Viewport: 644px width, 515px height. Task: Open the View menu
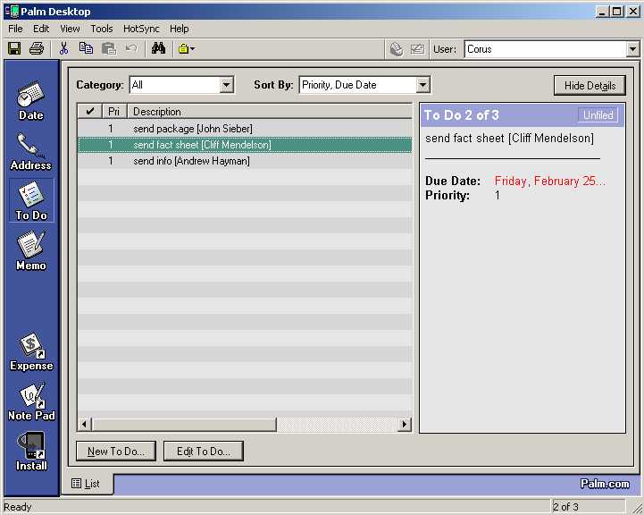pos(70,29)
